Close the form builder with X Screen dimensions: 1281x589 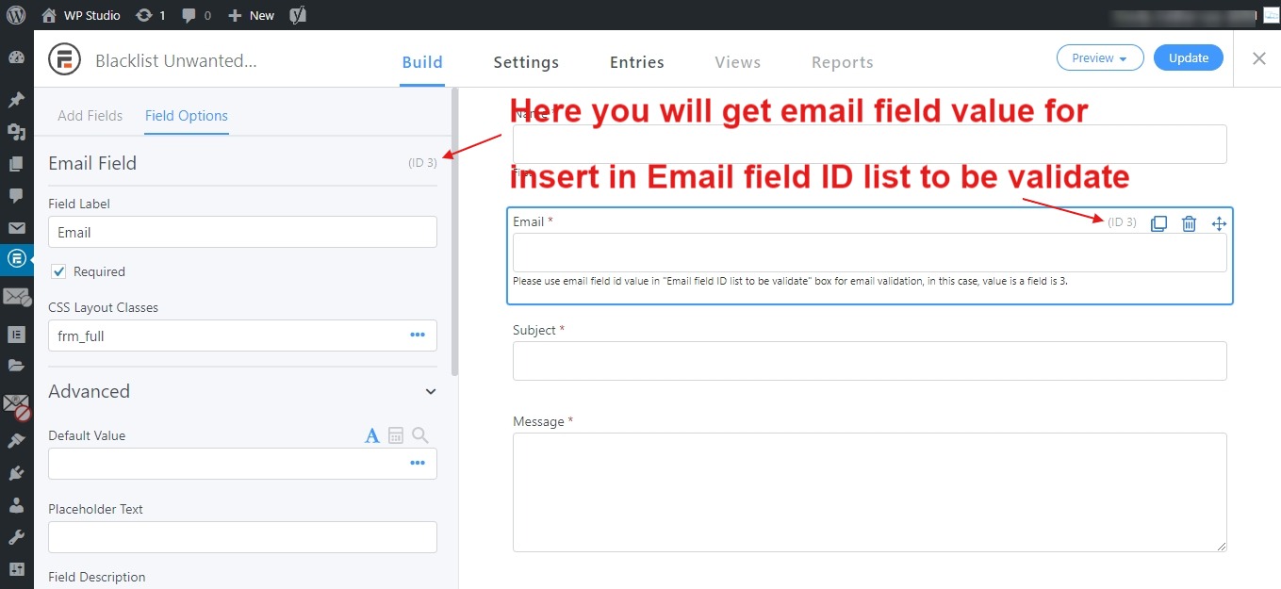[1259, 58]
